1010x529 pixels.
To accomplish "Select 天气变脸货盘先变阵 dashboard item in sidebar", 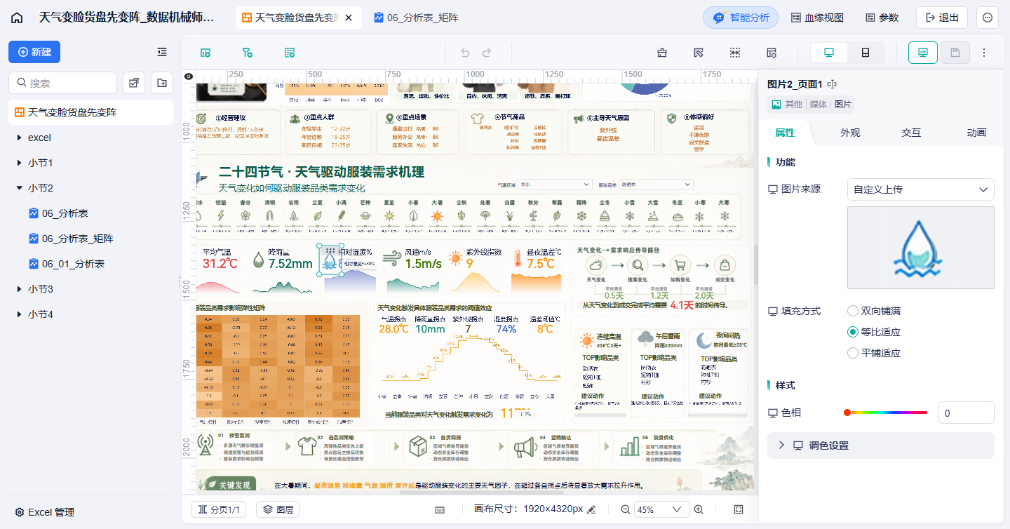I will 90,112.
